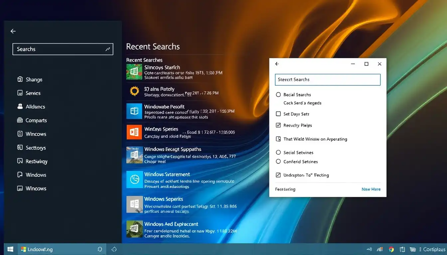Image resolution: width=447 pixels, height=255 pixels.
Task: Select the Becial Searchs radio button
Action: click(x=278, y=95)
